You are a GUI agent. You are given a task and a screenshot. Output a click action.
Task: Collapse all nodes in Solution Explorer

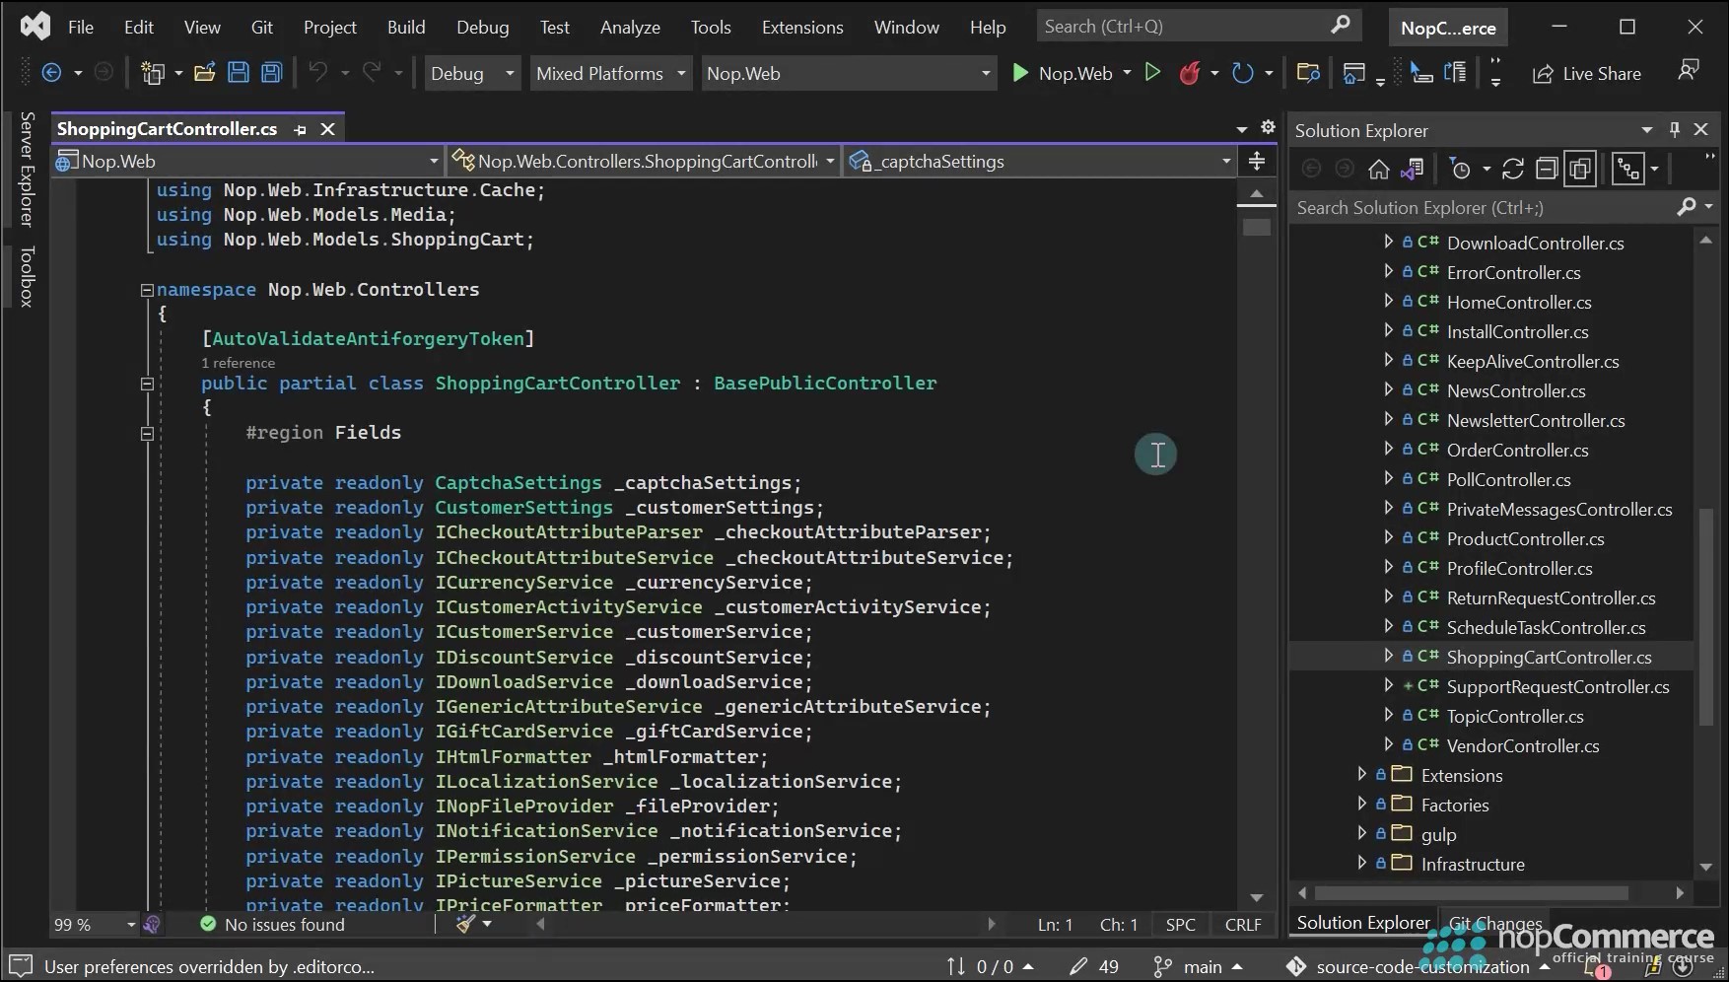tap(1547, 170)
